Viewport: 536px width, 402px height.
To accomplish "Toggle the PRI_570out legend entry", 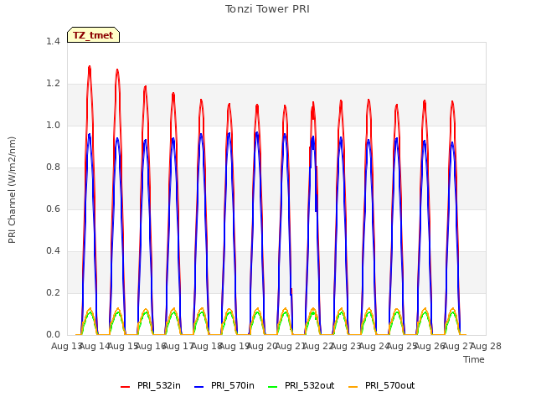I will 382,385.
